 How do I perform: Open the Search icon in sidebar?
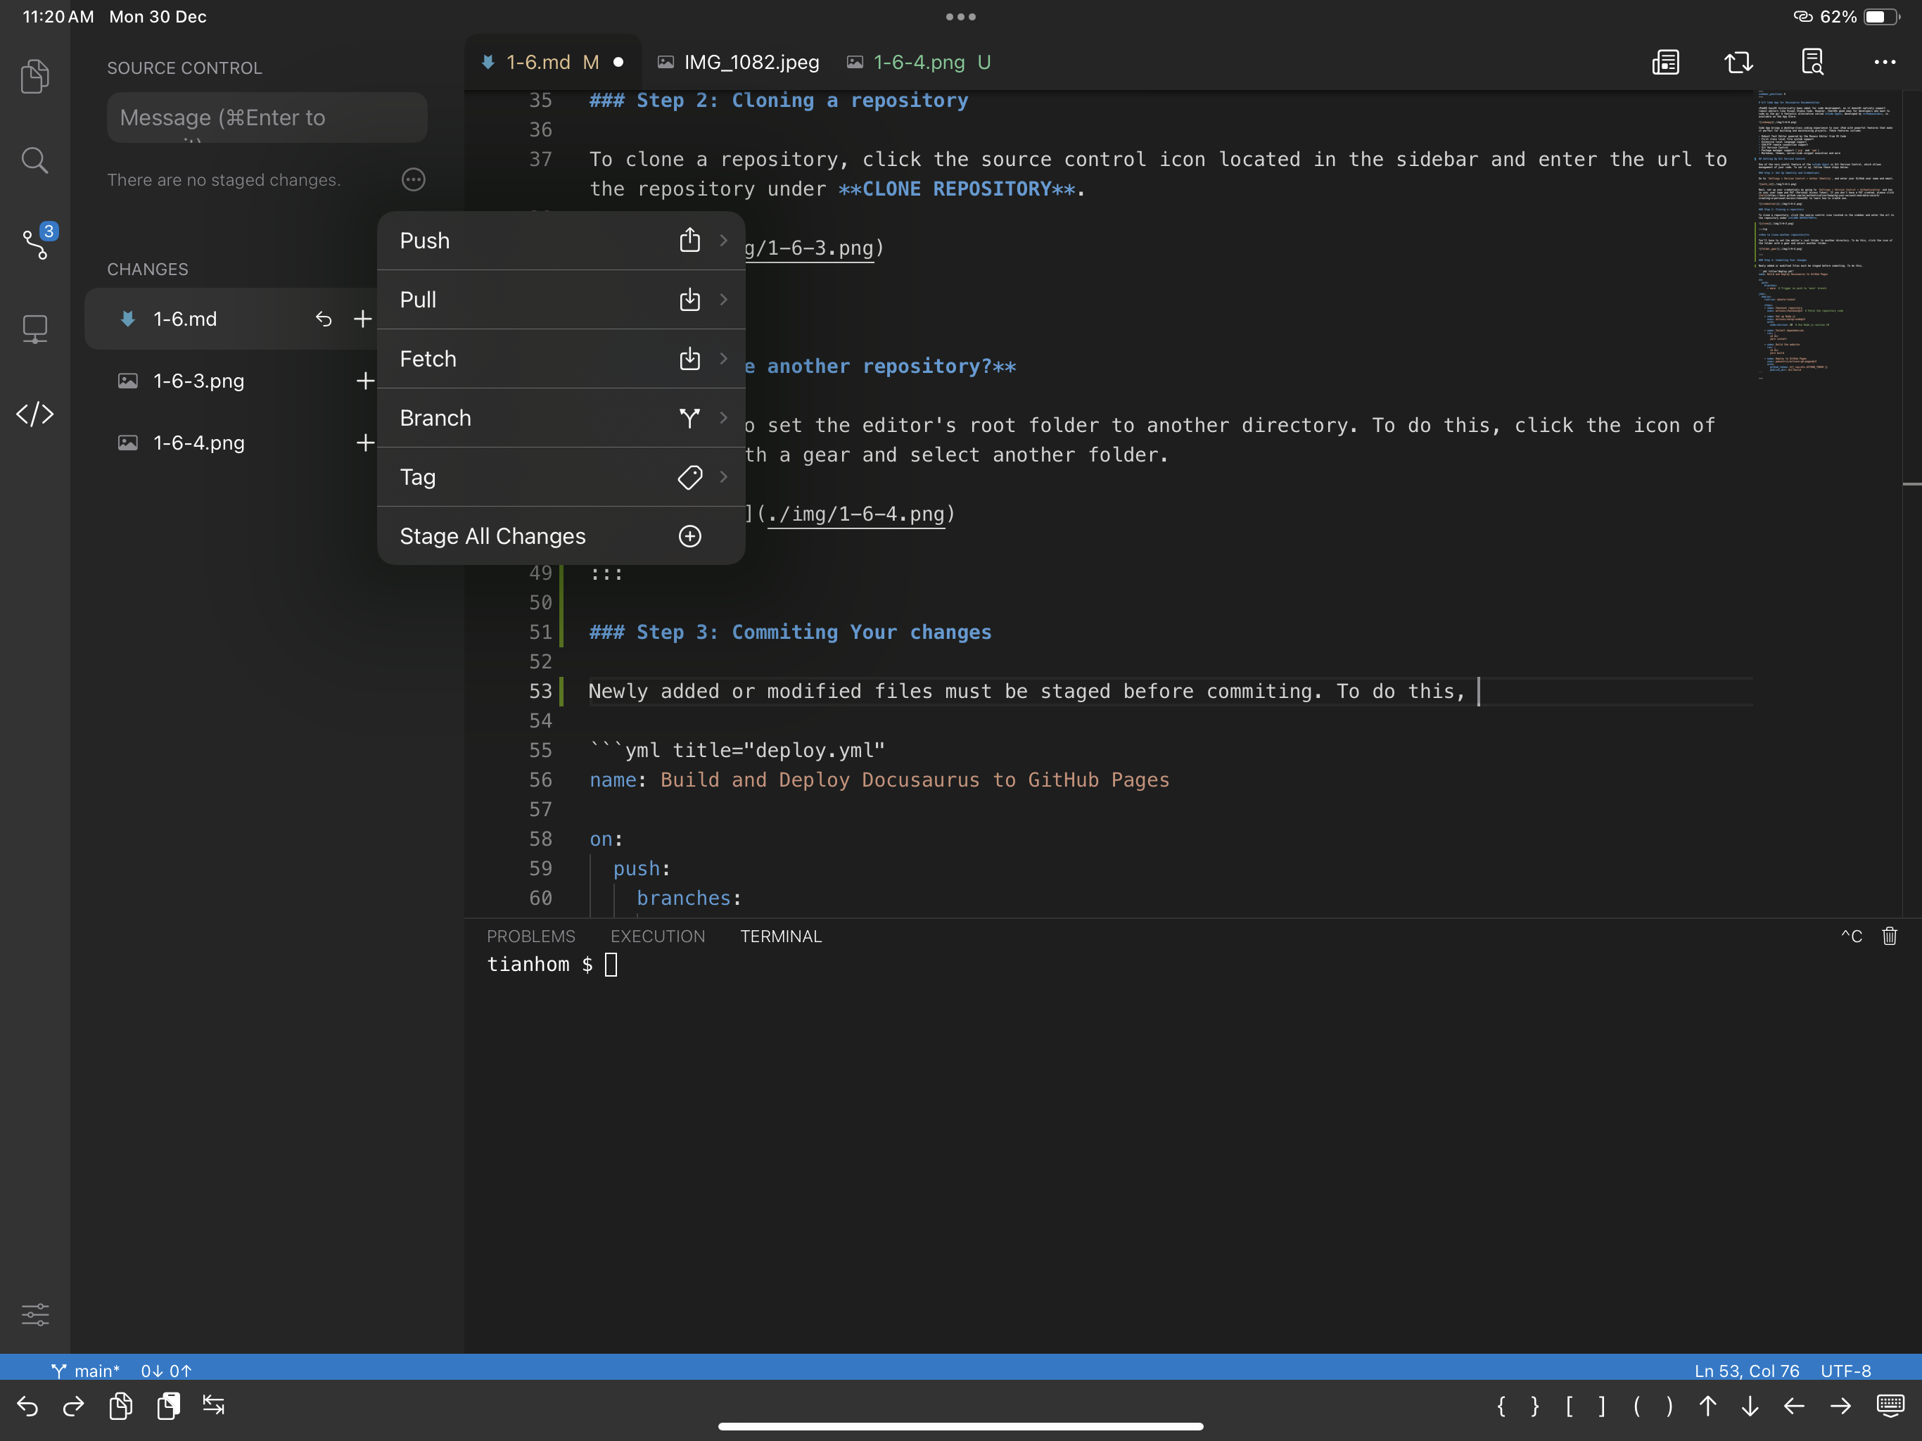pos(34,160)
